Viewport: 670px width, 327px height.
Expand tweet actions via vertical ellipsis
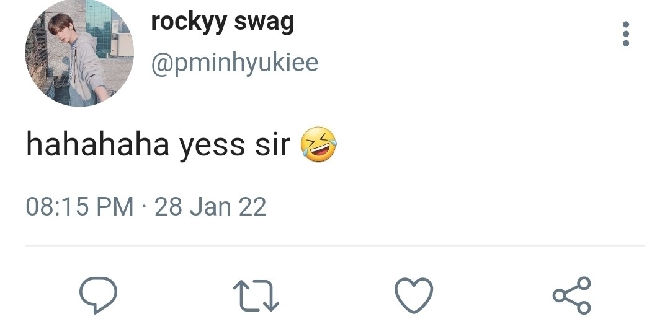[x=625, y=34]
